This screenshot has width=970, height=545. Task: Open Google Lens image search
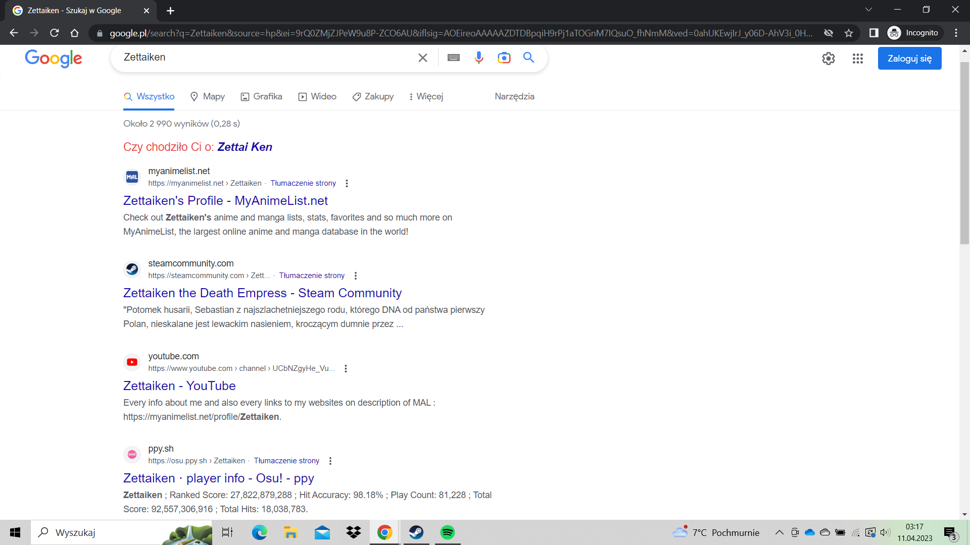[x=504, y=58]
